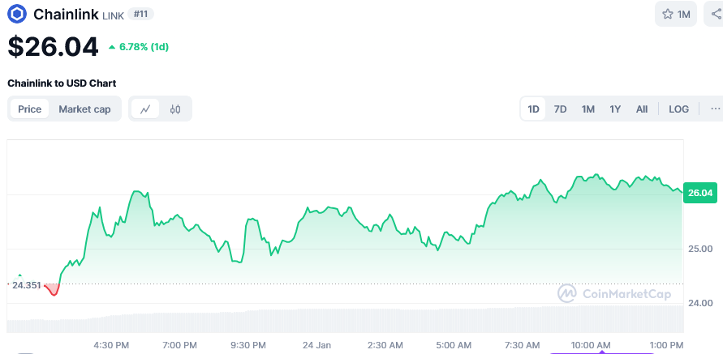Screen dimensions: 723x354
Task: Click the 6.78% (1d) change indicator
Action: [x=139, y=47]
